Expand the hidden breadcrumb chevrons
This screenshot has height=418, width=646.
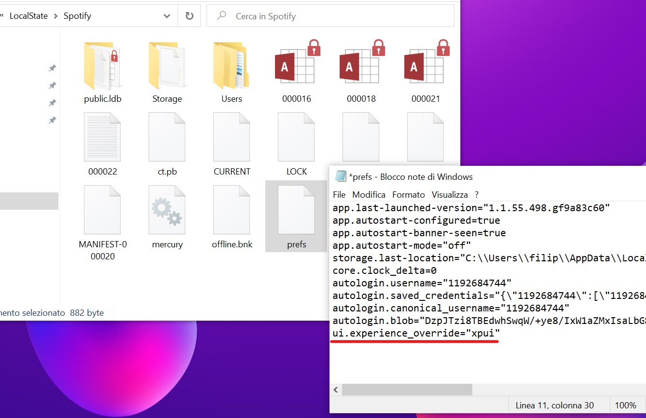1,16
